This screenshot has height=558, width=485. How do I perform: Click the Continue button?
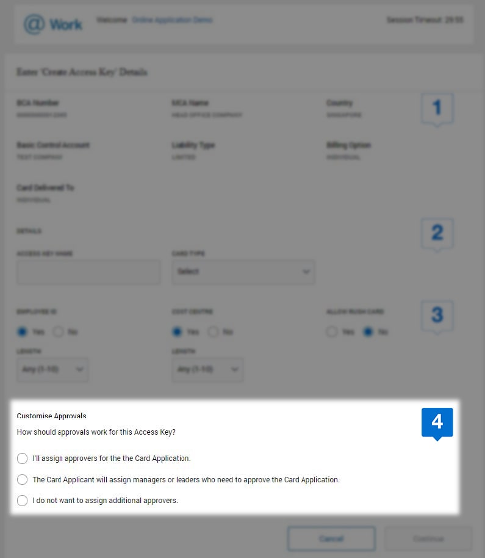pos(428,538)
